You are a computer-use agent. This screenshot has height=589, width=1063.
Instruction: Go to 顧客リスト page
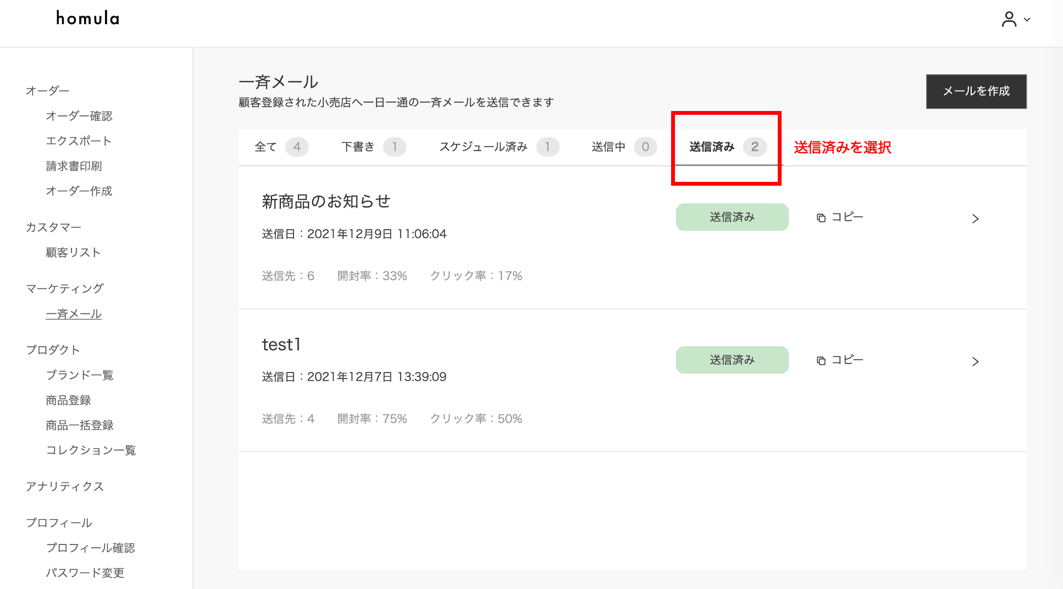73,252
